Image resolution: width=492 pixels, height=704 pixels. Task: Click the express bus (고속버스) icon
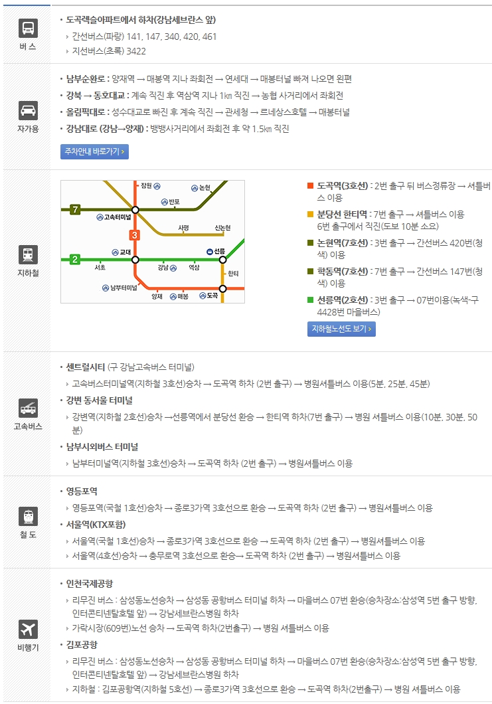28,408
